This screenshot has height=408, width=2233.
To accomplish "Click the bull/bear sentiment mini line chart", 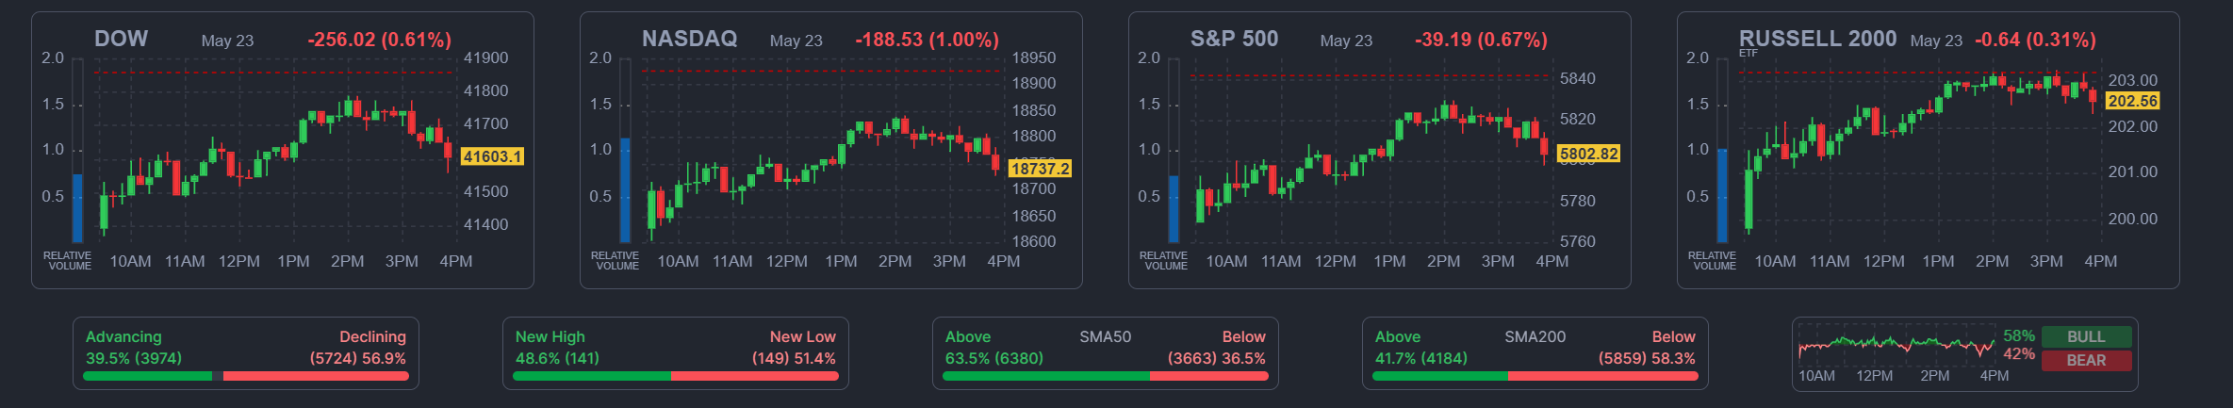I will pos(1896,346).
